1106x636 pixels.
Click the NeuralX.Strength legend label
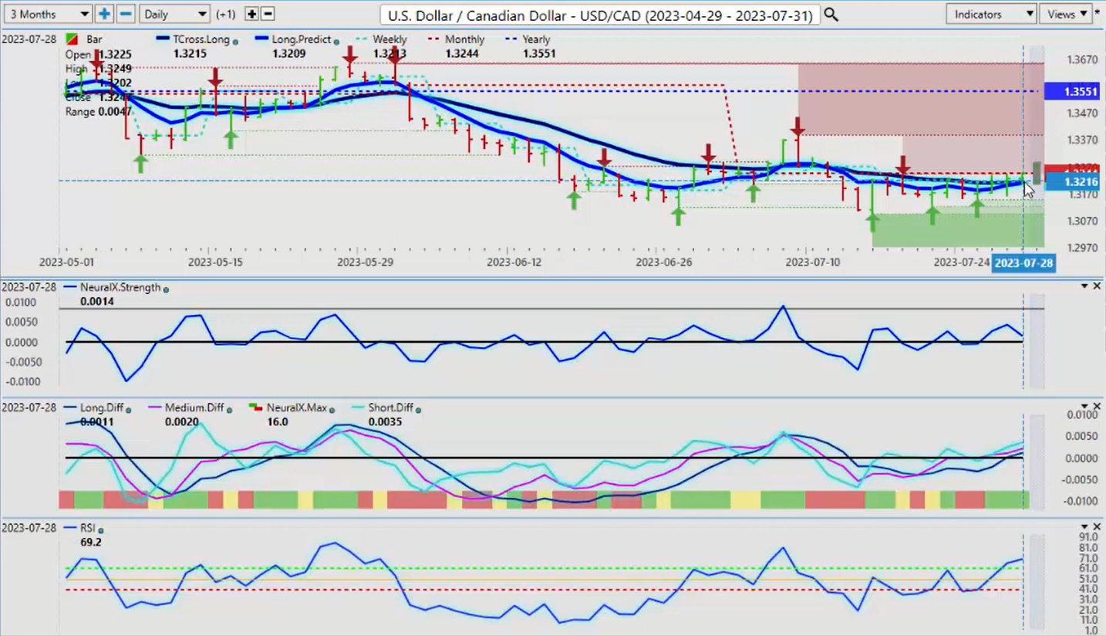(120, 287)
